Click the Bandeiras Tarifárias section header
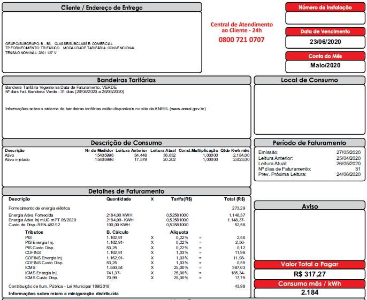 coord(126,80)
